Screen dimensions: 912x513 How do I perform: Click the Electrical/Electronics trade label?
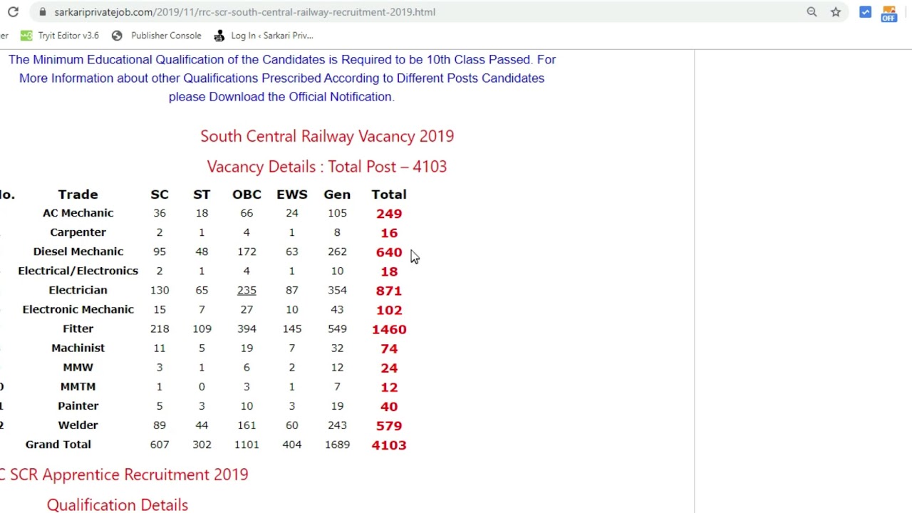coord(78,271)
